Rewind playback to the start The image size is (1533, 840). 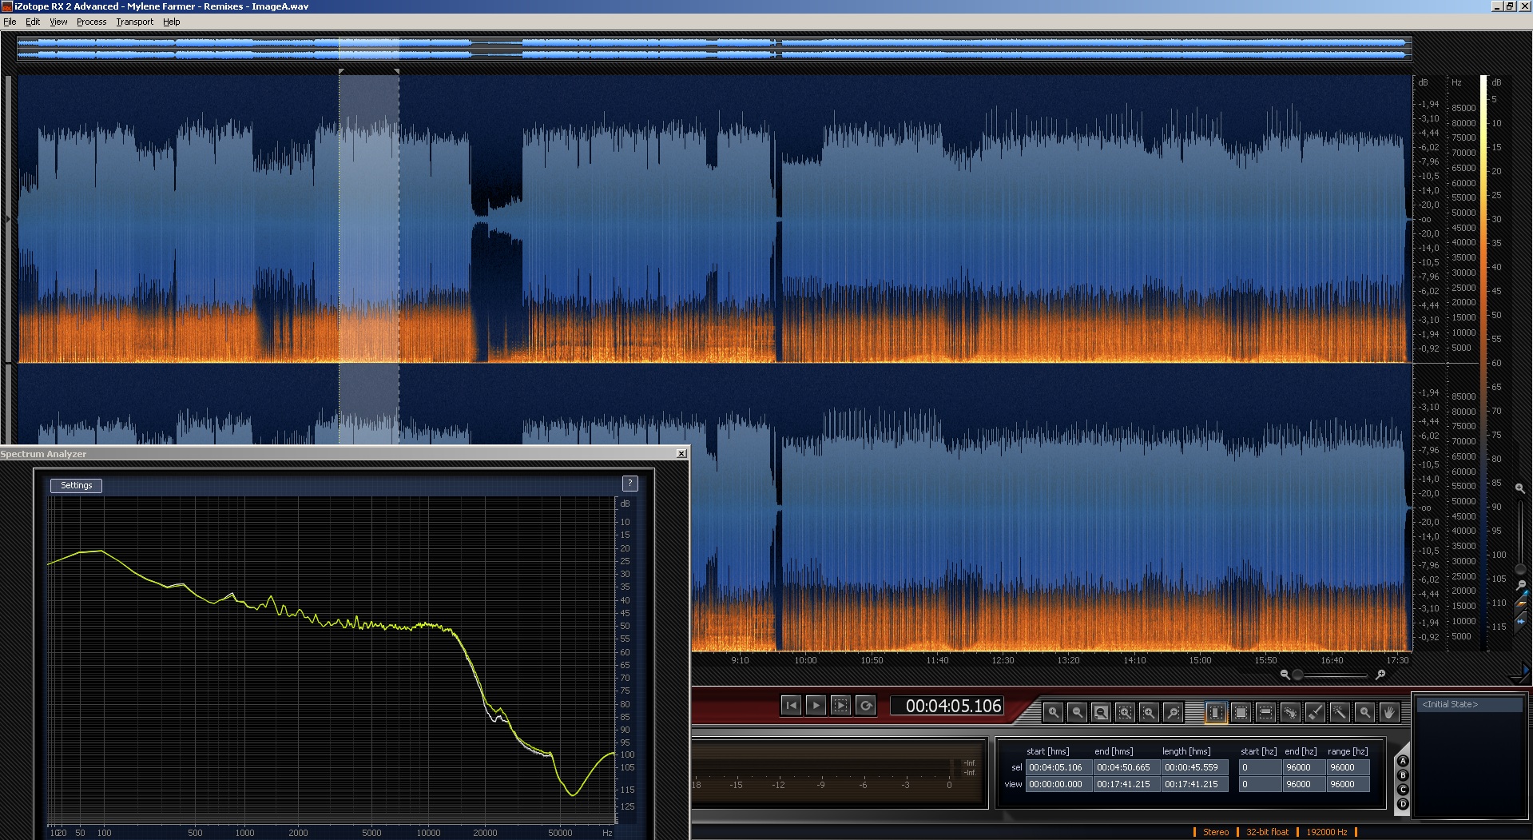(791, 705)
